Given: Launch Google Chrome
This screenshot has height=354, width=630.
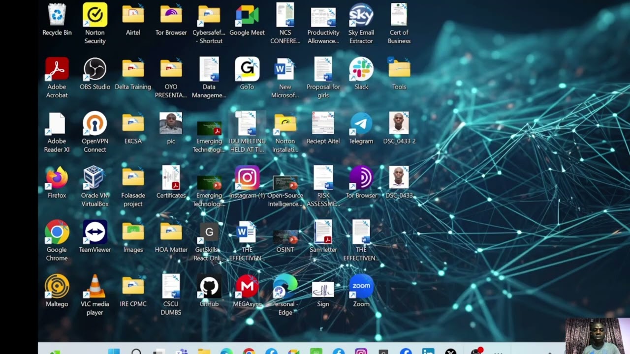Looking at the screenshot, I should [x=57, y=232].
